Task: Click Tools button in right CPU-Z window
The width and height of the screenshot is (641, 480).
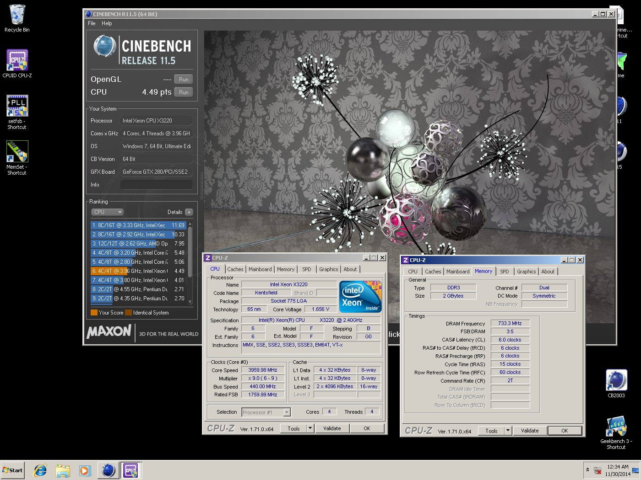Action: [491, 431]
